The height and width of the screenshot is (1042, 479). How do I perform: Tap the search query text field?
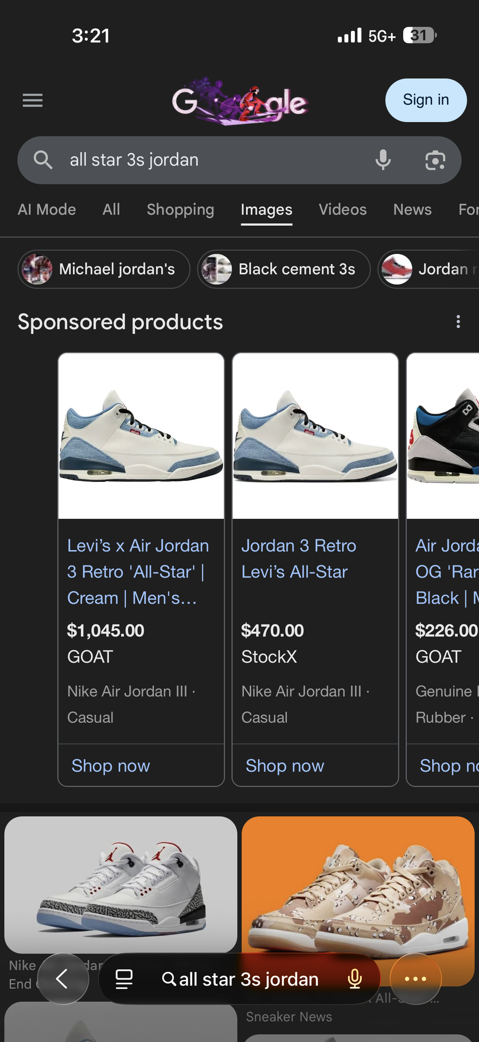pos(212,160)
